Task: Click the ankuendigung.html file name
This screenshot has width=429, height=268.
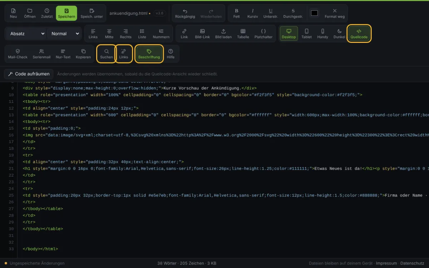Action: [x=128, y=13]
